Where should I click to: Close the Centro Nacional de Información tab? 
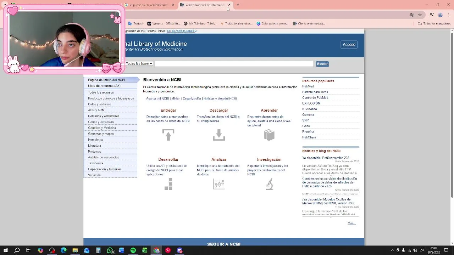[x=229, y=5]
